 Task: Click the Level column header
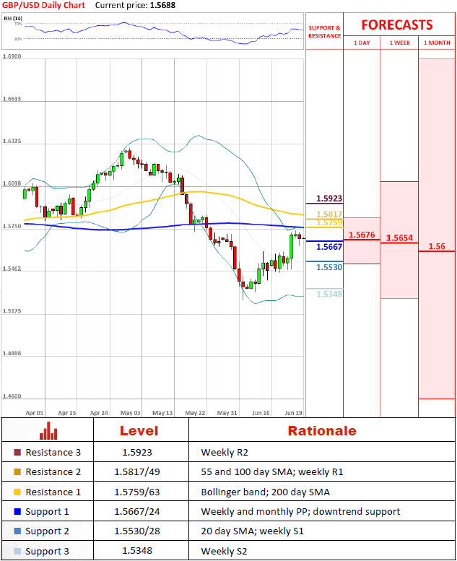point(139,431)
